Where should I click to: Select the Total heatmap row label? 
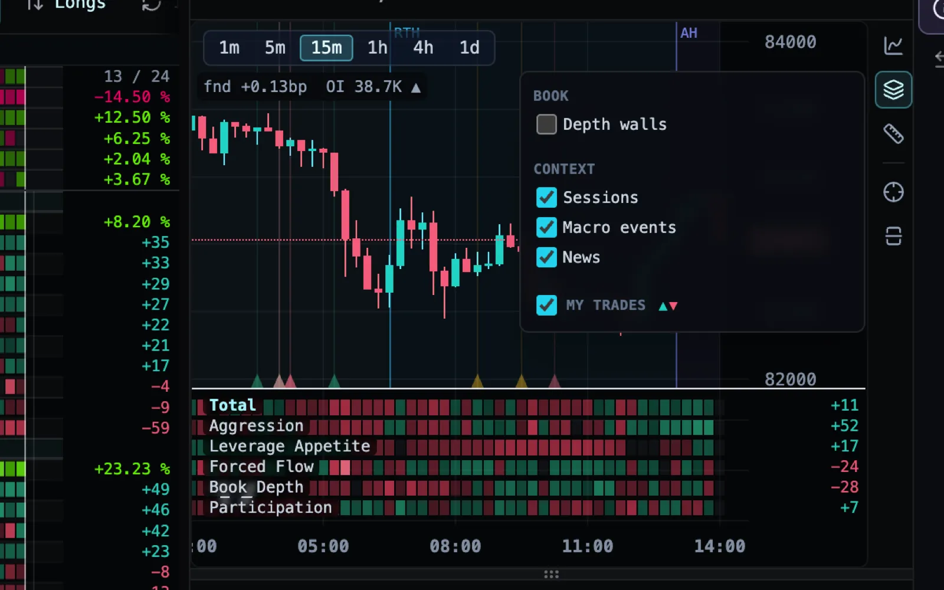232,405
